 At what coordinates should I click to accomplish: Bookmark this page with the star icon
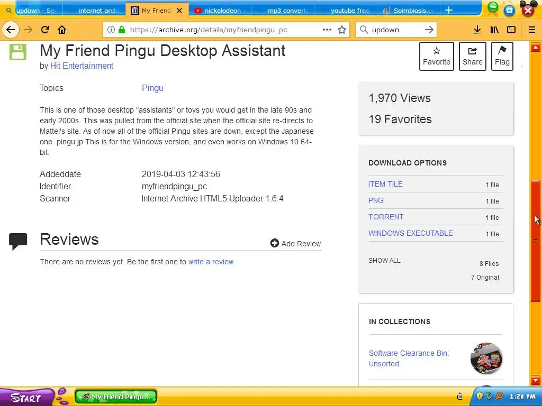tap(342, 30)
